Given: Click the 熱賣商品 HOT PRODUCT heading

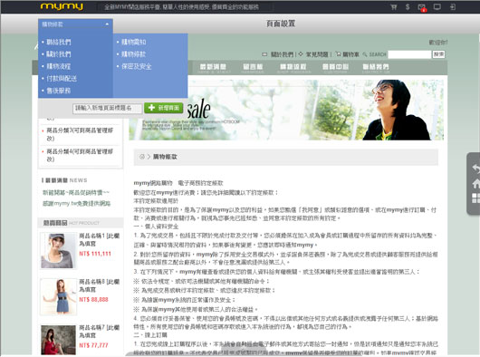Looking at the screenshot, I should click(71, 223).
